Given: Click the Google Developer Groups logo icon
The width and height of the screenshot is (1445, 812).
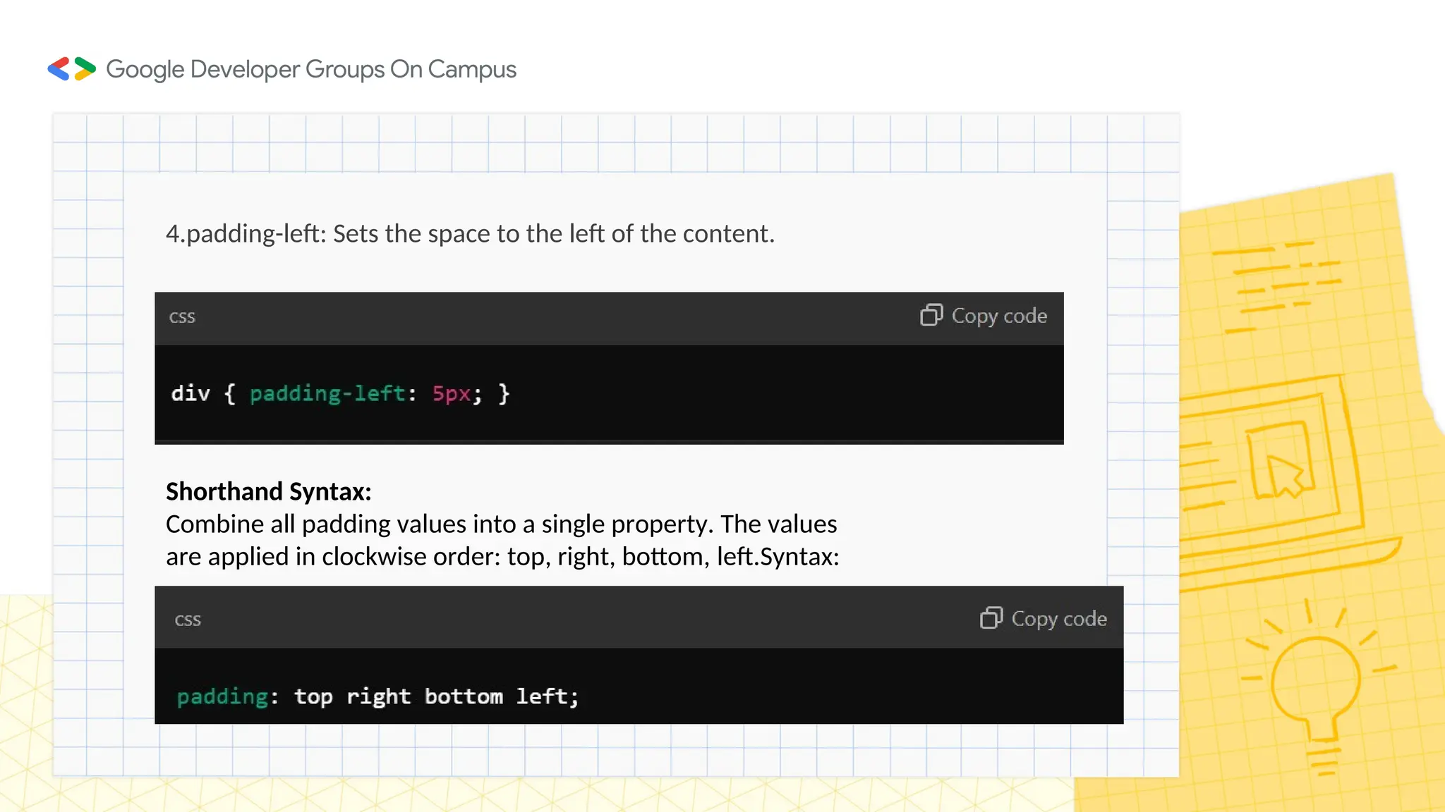Looking at the screenshot, I should point(71,69).
